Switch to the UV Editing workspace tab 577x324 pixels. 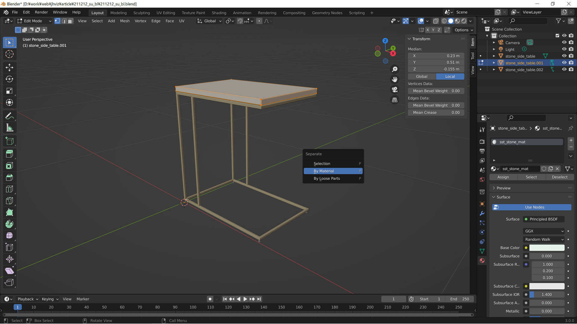pos(166,13)
